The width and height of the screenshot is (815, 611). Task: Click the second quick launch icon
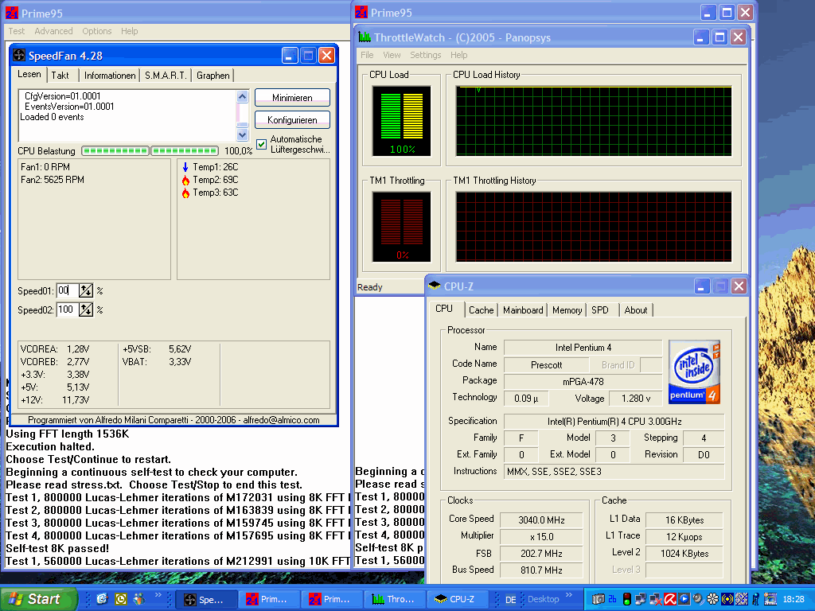121,599
